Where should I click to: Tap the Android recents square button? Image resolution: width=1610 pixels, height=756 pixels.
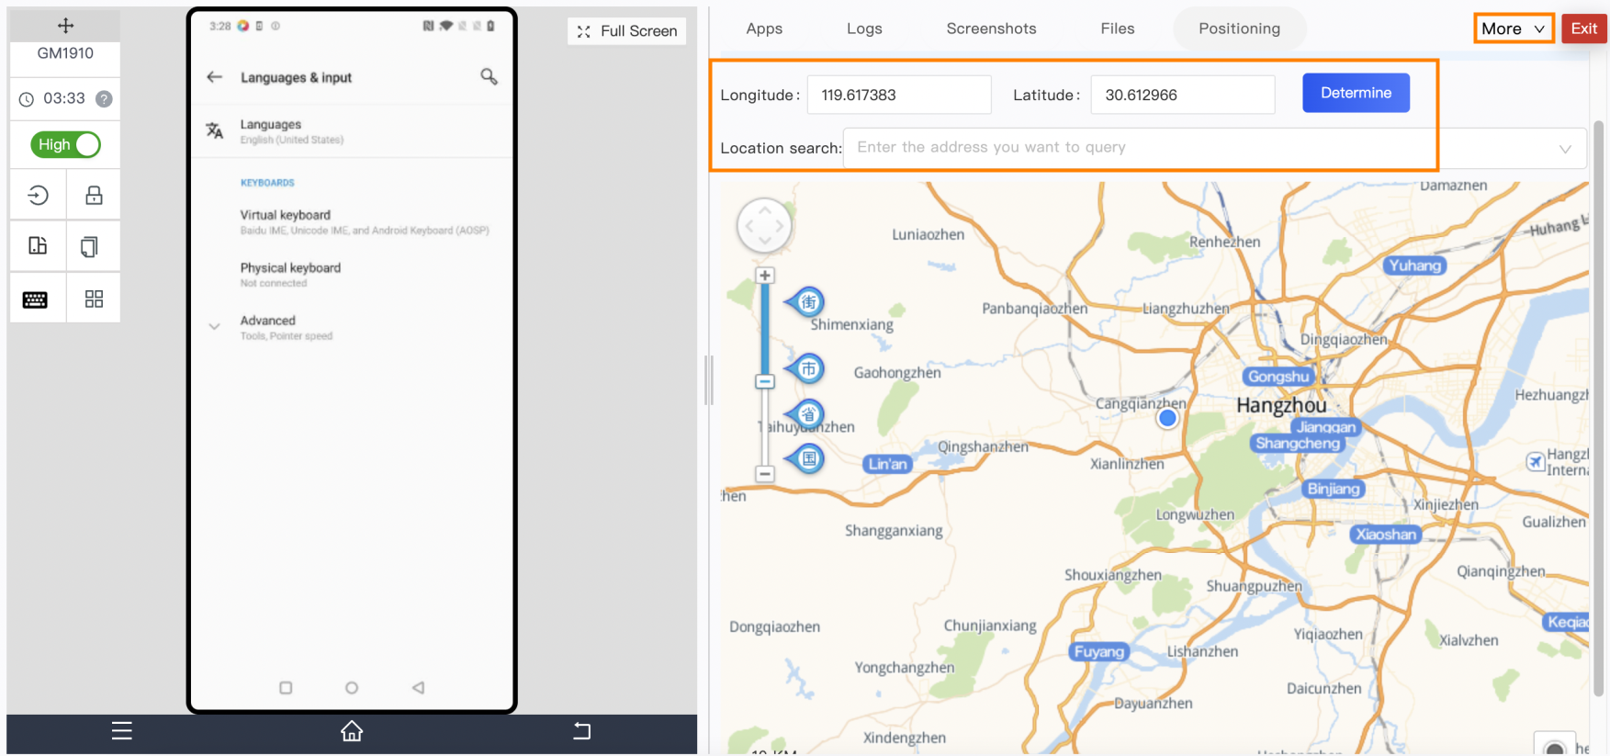coord(286,688)
